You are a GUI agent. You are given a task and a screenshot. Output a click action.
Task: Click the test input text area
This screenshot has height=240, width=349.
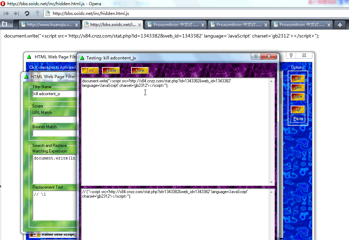pos(175,132)
